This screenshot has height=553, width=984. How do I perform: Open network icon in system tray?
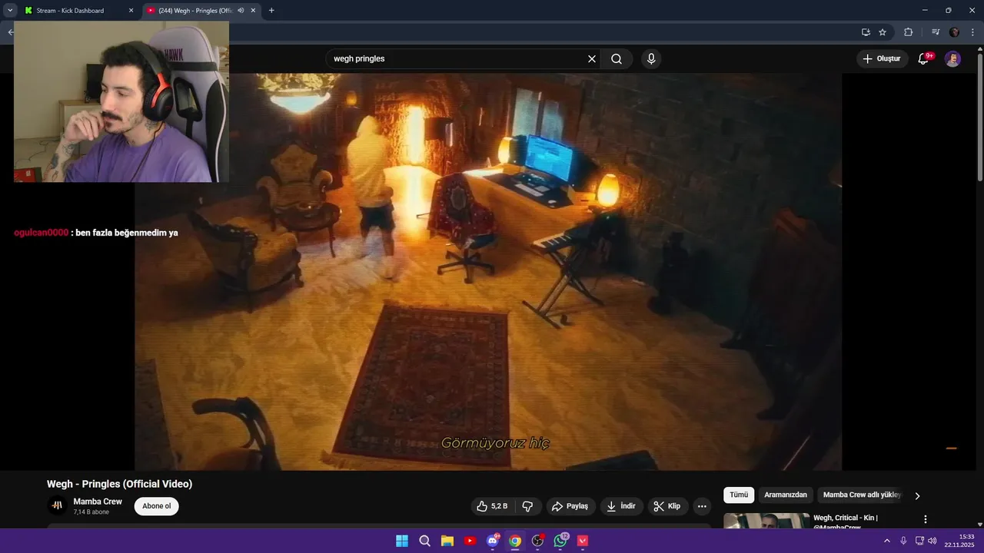pos(919,541)
